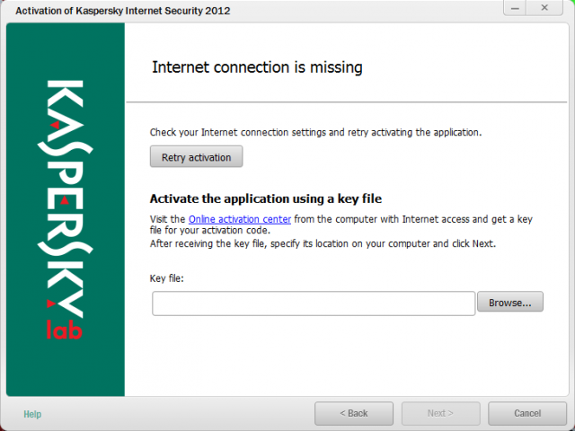Image resolution: width=575 pixels, height=431 pixels.
Task: Click the 'file for your activation code' text line
Action: click(x=209, y=231)
